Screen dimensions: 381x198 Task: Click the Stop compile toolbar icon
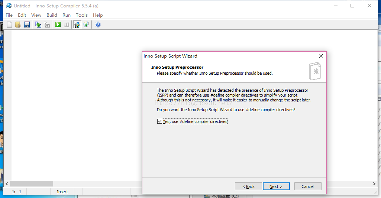(x=47, y=25)
